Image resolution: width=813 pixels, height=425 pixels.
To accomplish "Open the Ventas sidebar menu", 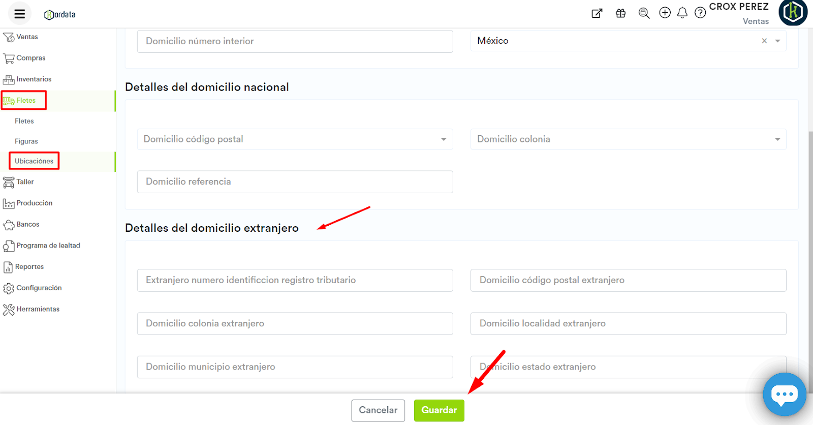I will [27, 37].
